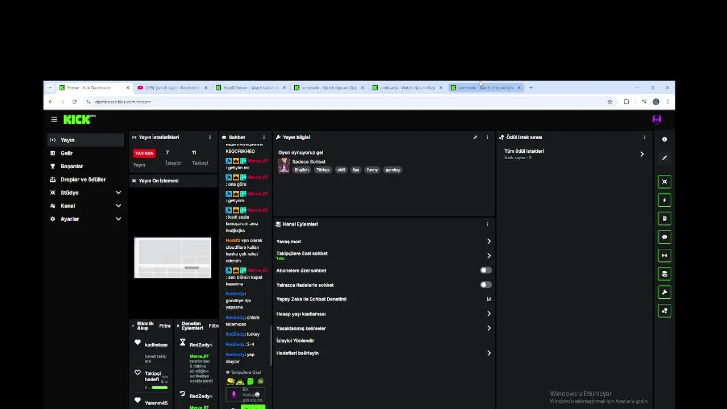Click the screen capture icon in the right sidebar

665,182
